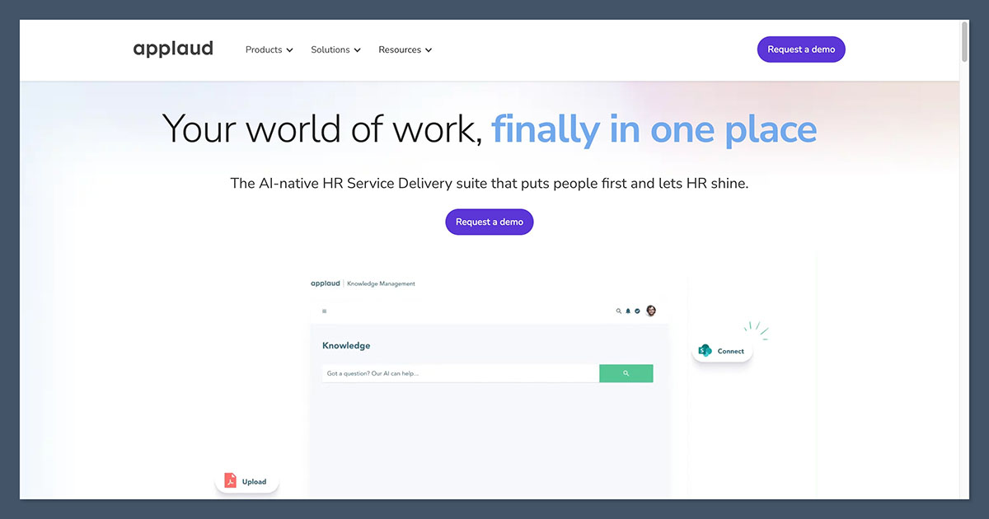
Task: Open notifications via the bell icon
Action: point(628,311)
